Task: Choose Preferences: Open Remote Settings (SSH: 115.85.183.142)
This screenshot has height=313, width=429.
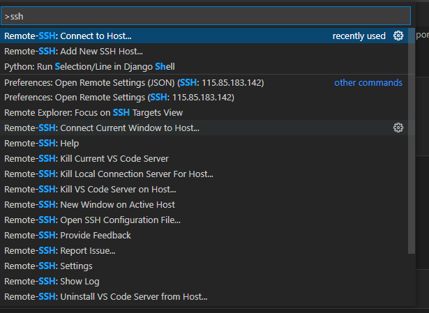Action: (204, 98)
